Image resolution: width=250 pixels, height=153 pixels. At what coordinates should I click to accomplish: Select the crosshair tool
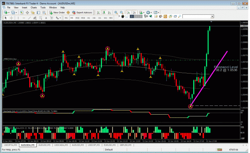tap(11, 18)
